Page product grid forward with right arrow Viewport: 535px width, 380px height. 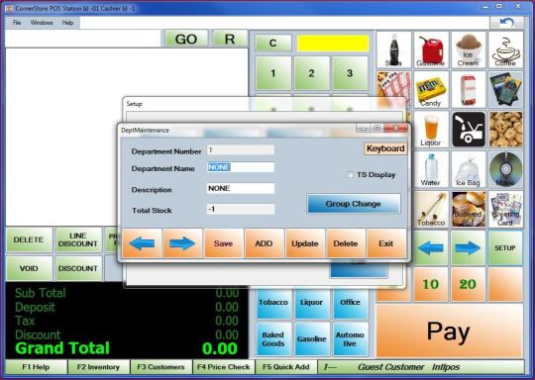pos(469,248)
